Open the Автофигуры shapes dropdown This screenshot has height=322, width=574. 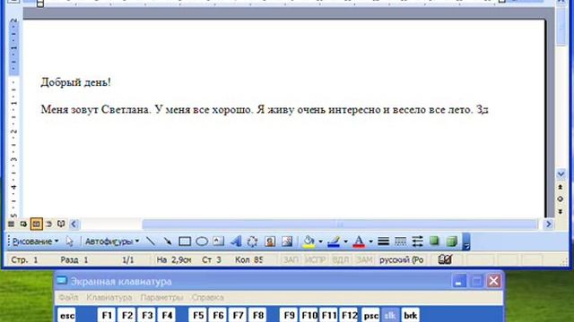[x=112, y=241]
